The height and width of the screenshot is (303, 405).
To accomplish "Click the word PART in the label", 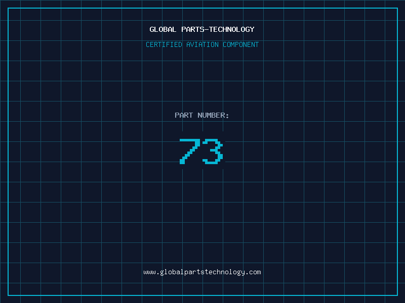I will (184, 116).
